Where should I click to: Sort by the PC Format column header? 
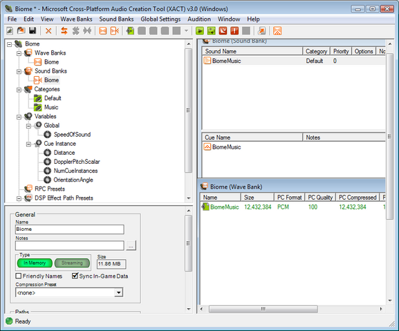point(289,197)
